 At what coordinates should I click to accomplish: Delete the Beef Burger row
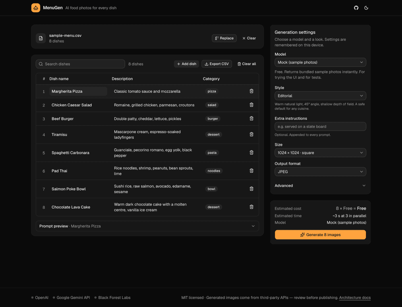coord(251,119)
